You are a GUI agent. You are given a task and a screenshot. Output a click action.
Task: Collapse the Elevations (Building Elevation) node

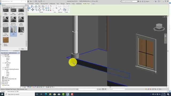point(3,69)
